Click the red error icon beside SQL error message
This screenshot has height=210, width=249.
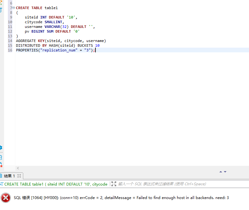tap(6, 198)
